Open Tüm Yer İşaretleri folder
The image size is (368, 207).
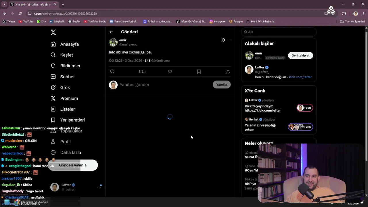(352, 22)
